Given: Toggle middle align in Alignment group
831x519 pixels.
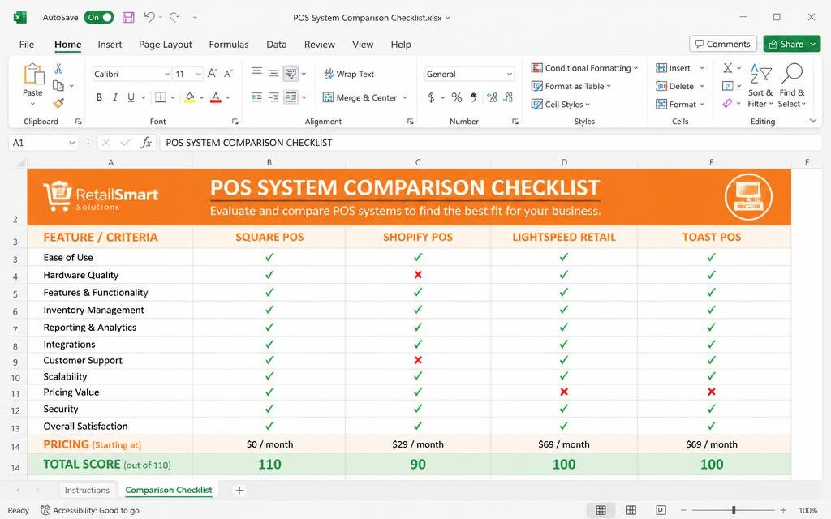Looking at the screenshot, I should click(273, 73).
